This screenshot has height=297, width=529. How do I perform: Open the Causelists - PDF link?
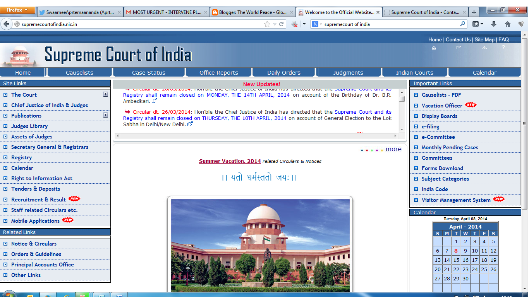tap(441, 95)
